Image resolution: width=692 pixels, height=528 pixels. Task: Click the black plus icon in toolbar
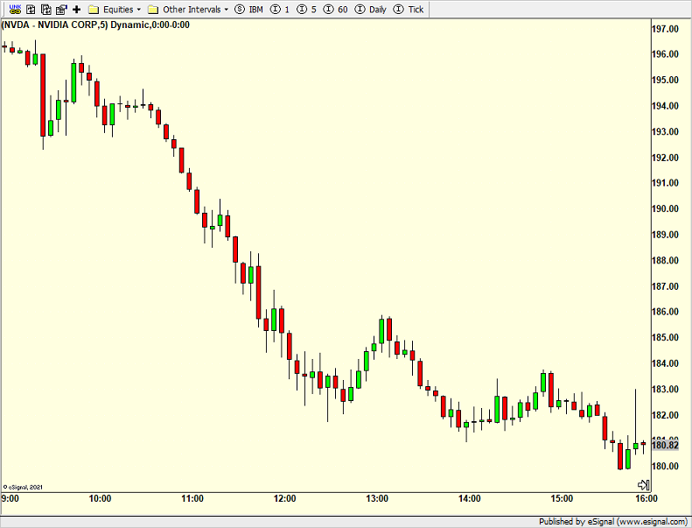tap(77, 9)
